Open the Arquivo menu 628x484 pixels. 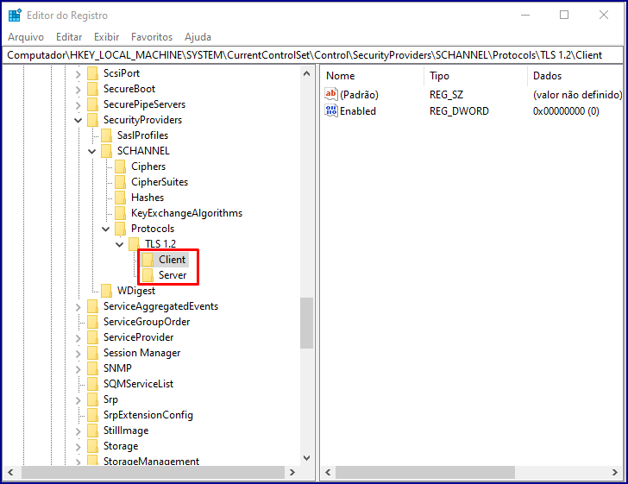(x=26, y=37)
